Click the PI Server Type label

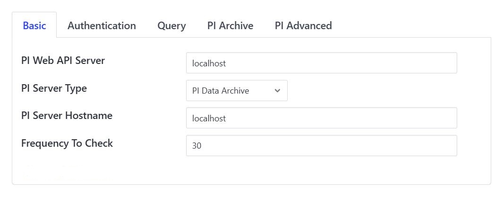[x=54, y=88]
